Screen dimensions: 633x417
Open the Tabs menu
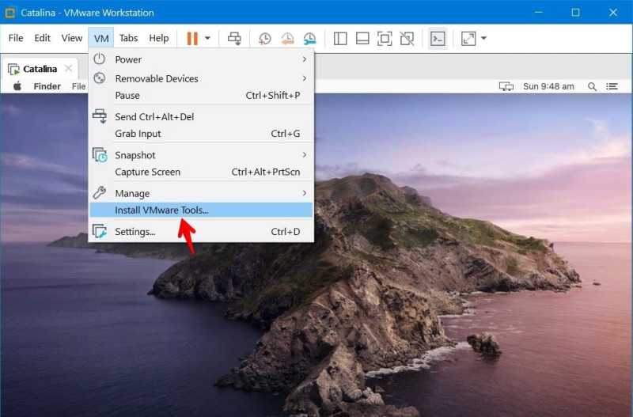(x=128, y=38)
